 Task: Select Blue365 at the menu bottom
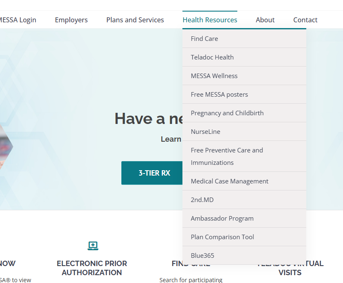pyautogui.click(x=202, y=255)
